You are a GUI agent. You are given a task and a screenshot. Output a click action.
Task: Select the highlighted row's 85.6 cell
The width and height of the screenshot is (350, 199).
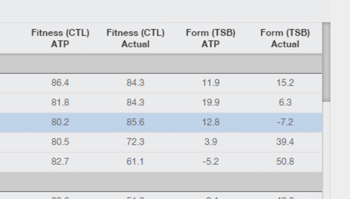pos(135,122)
